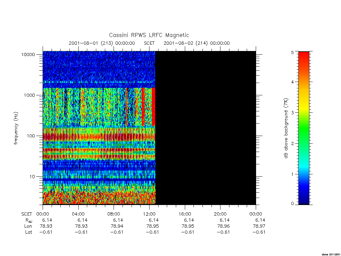Click the 20:00 time tick label
This screenshot has height=256, width=341.
tap(220, 214)
